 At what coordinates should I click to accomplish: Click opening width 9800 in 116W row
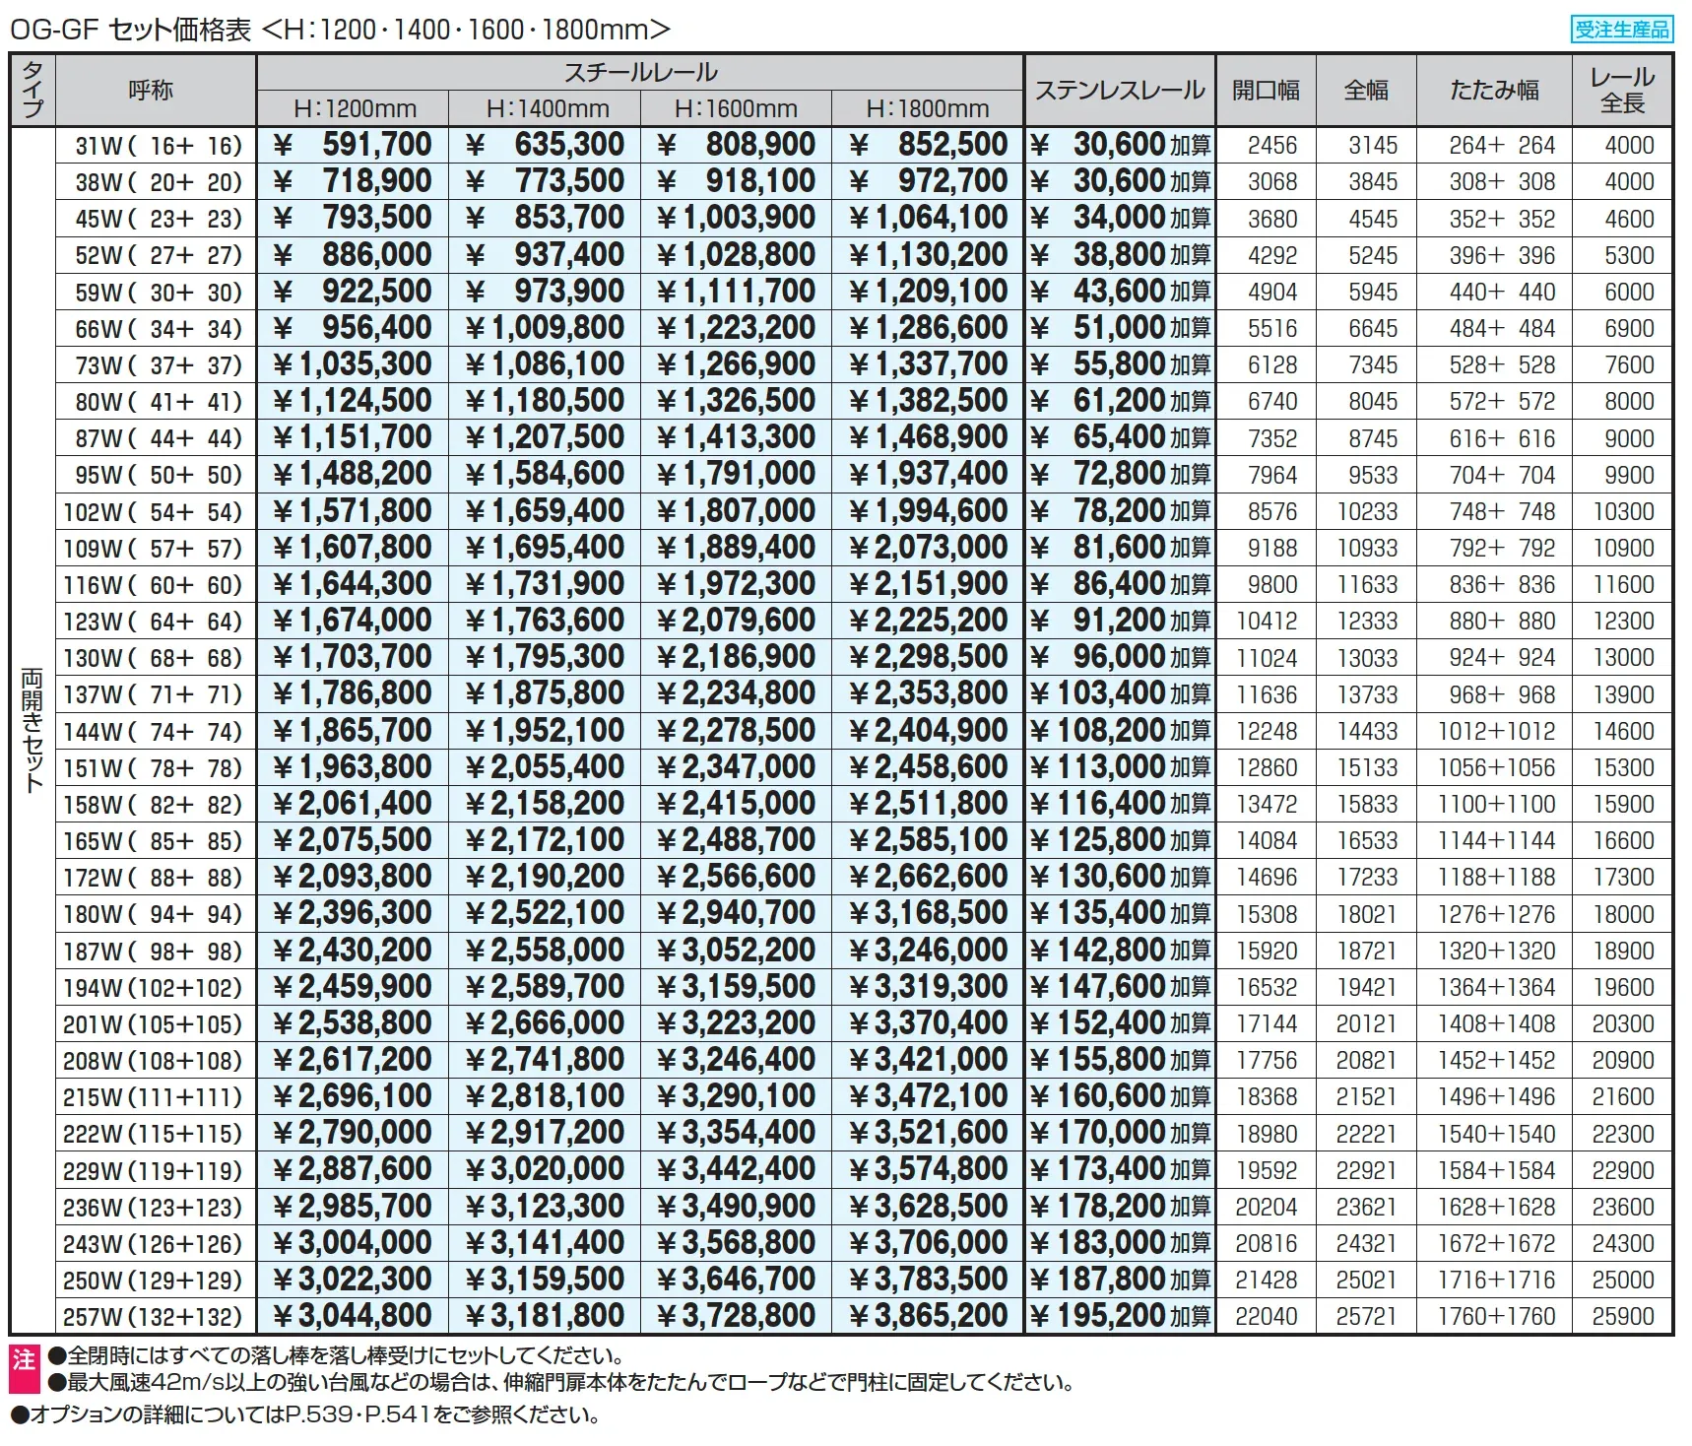(x=1272, y=584)
